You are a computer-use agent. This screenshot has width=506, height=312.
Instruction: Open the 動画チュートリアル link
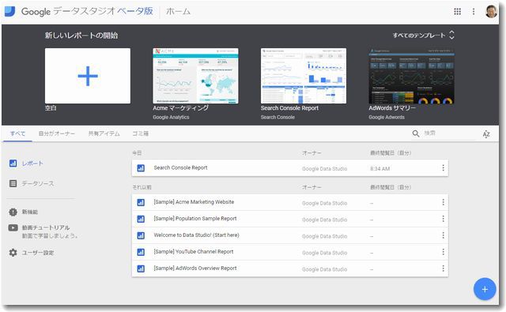click(x=46, y=227)
